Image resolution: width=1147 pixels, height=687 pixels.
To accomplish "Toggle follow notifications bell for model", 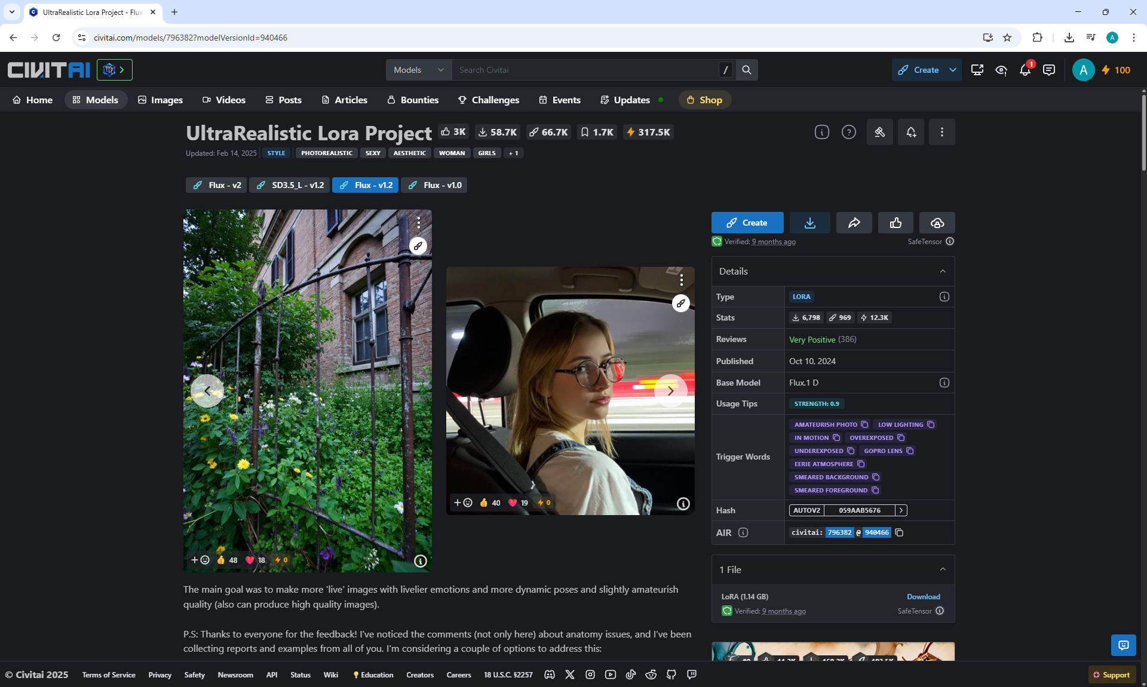I will tap(910, 133).
